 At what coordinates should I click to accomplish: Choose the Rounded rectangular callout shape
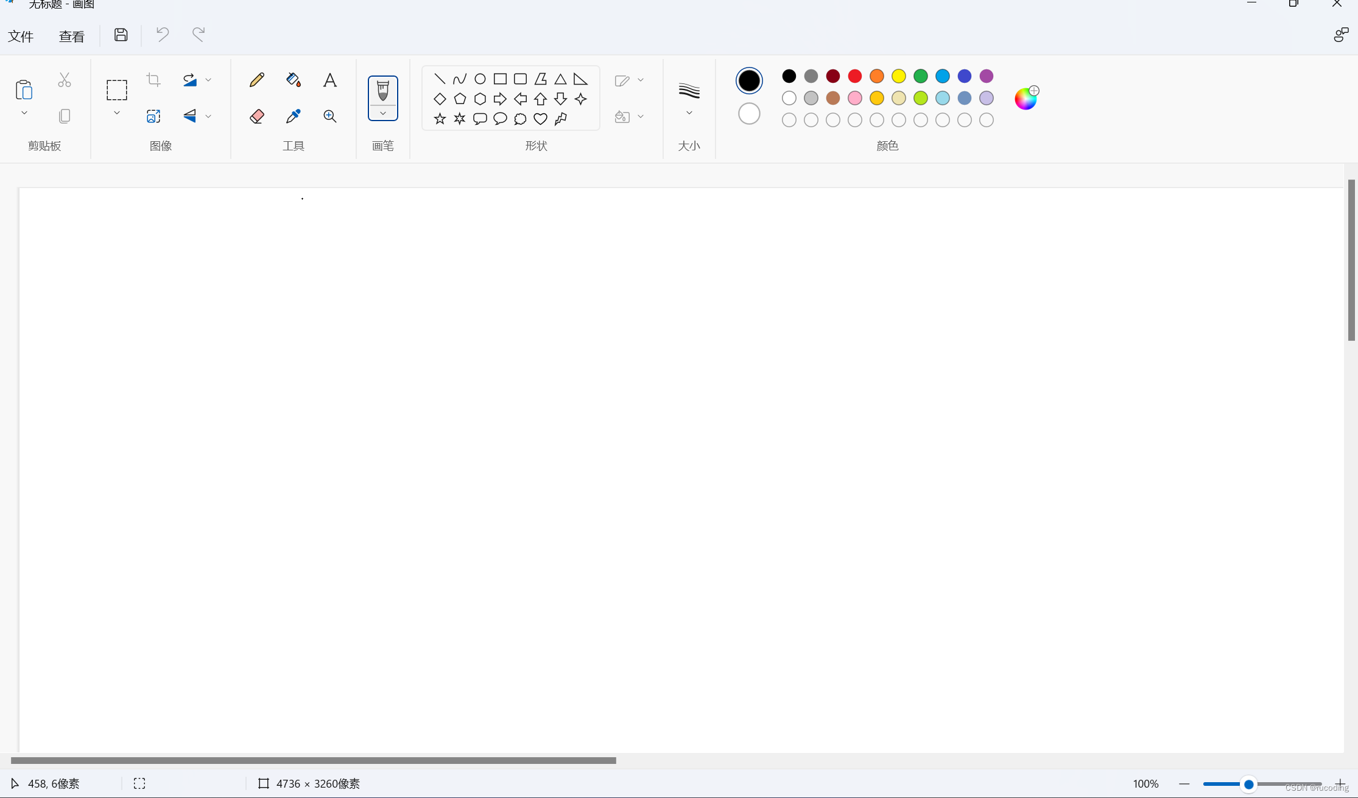(480, 119)
